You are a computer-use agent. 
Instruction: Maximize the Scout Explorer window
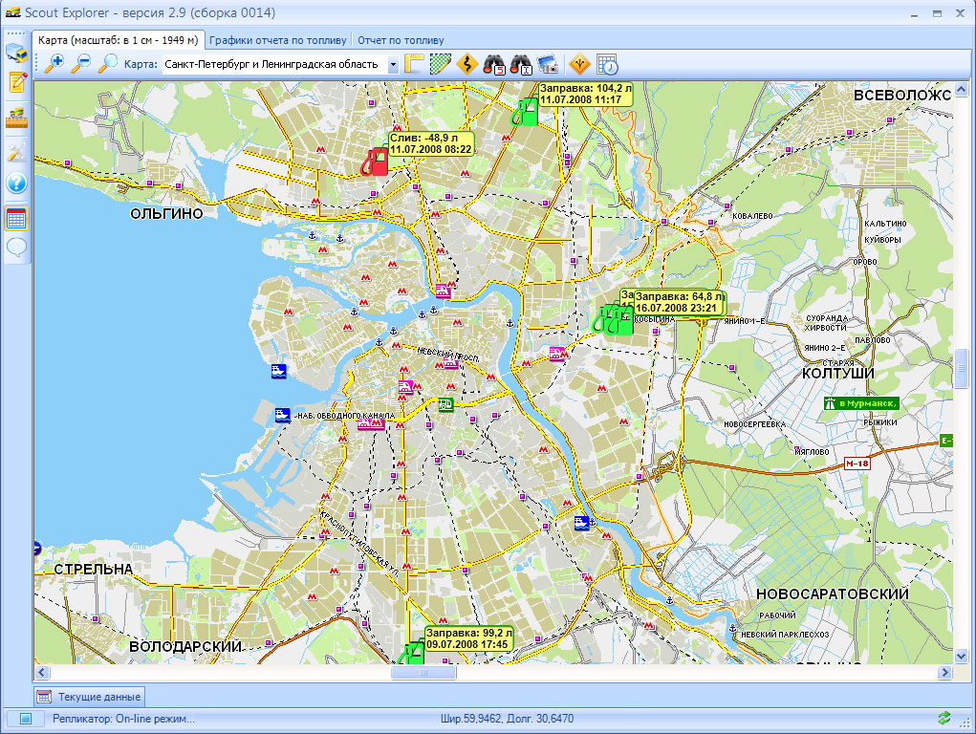938,13
